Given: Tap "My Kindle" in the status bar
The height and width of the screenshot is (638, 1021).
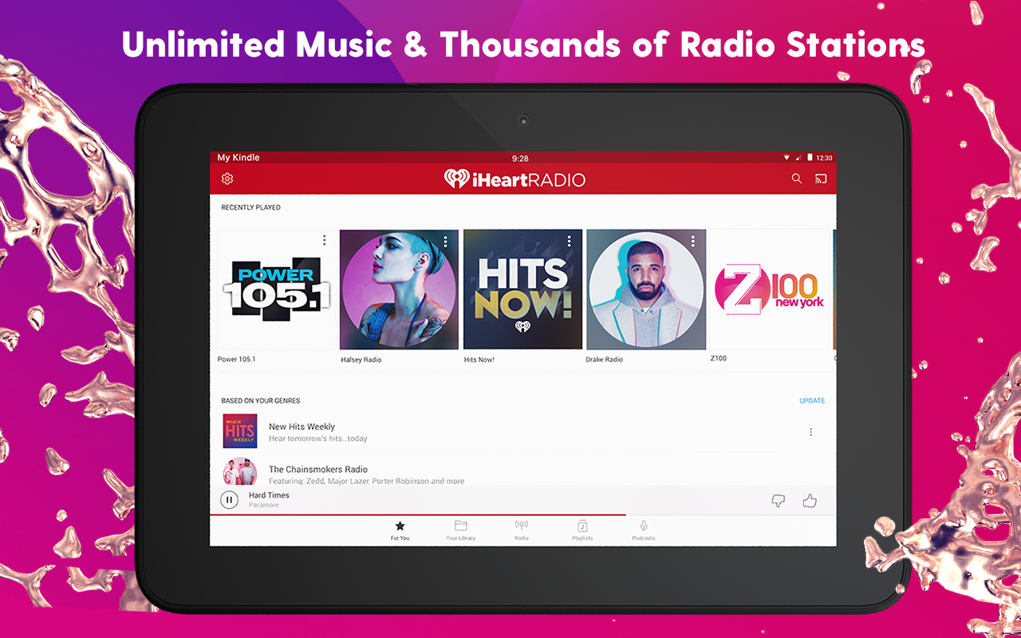Looking at the screenshot, I should pos(238,158).
